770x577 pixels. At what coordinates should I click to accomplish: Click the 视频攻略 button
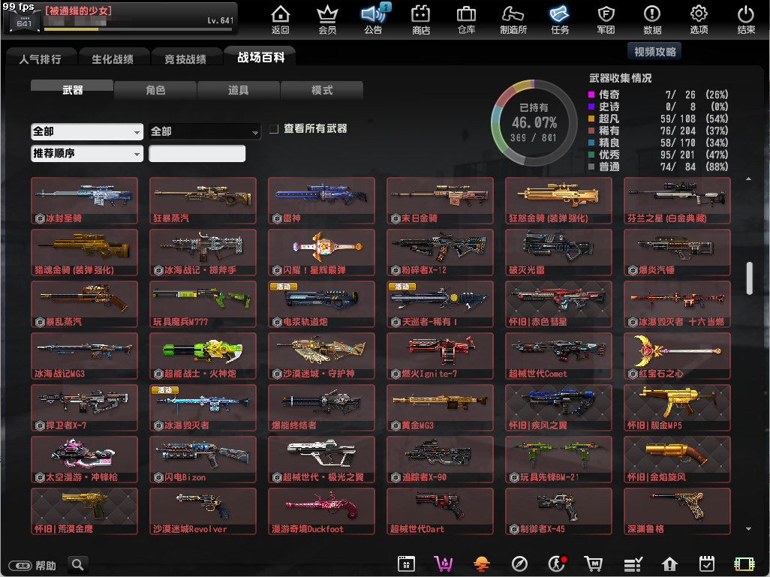pyautogui.click(x=654, y=52)
